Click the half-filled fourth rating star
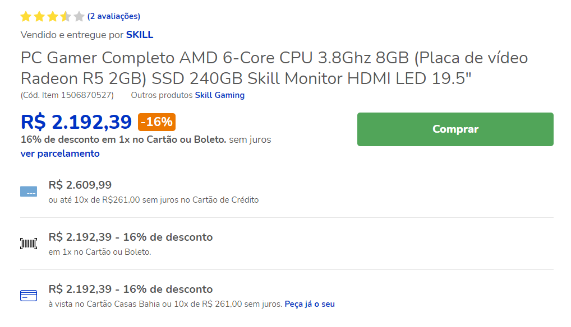This screenshot has width=571, height=327. 66,16
